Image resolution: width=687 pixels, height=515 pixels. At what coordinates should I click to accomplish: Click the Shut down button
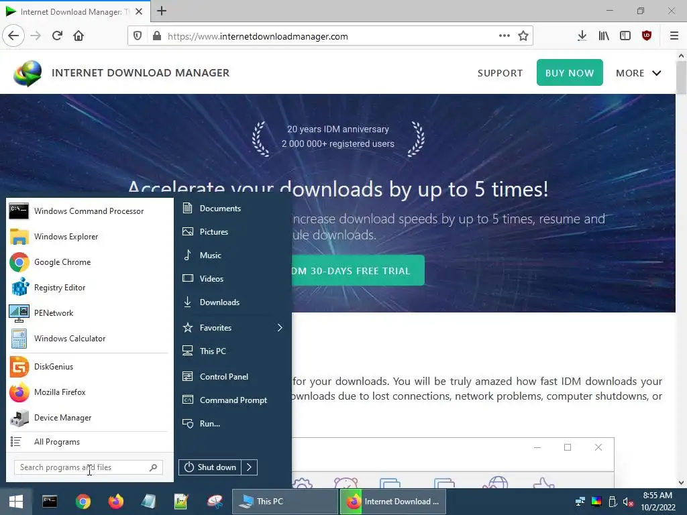pyautogui.click(x=210, y=467)
